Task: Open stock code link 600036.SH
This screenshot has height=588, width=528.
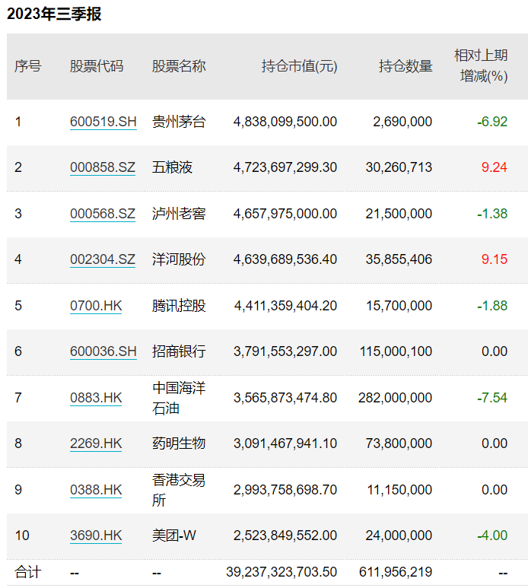Action: pos(103,351)
